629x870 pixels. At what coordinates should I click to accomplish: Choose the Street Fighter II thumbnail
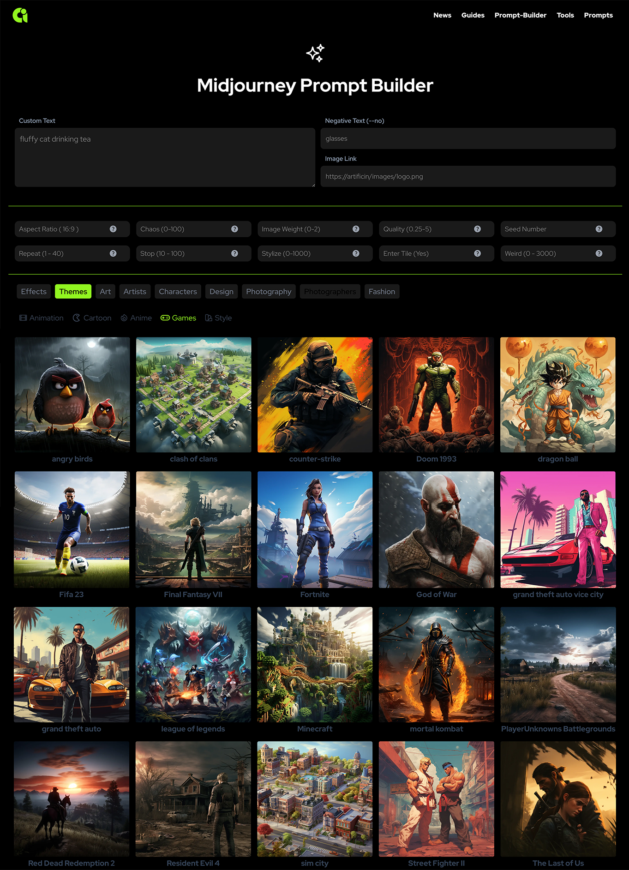436,799
